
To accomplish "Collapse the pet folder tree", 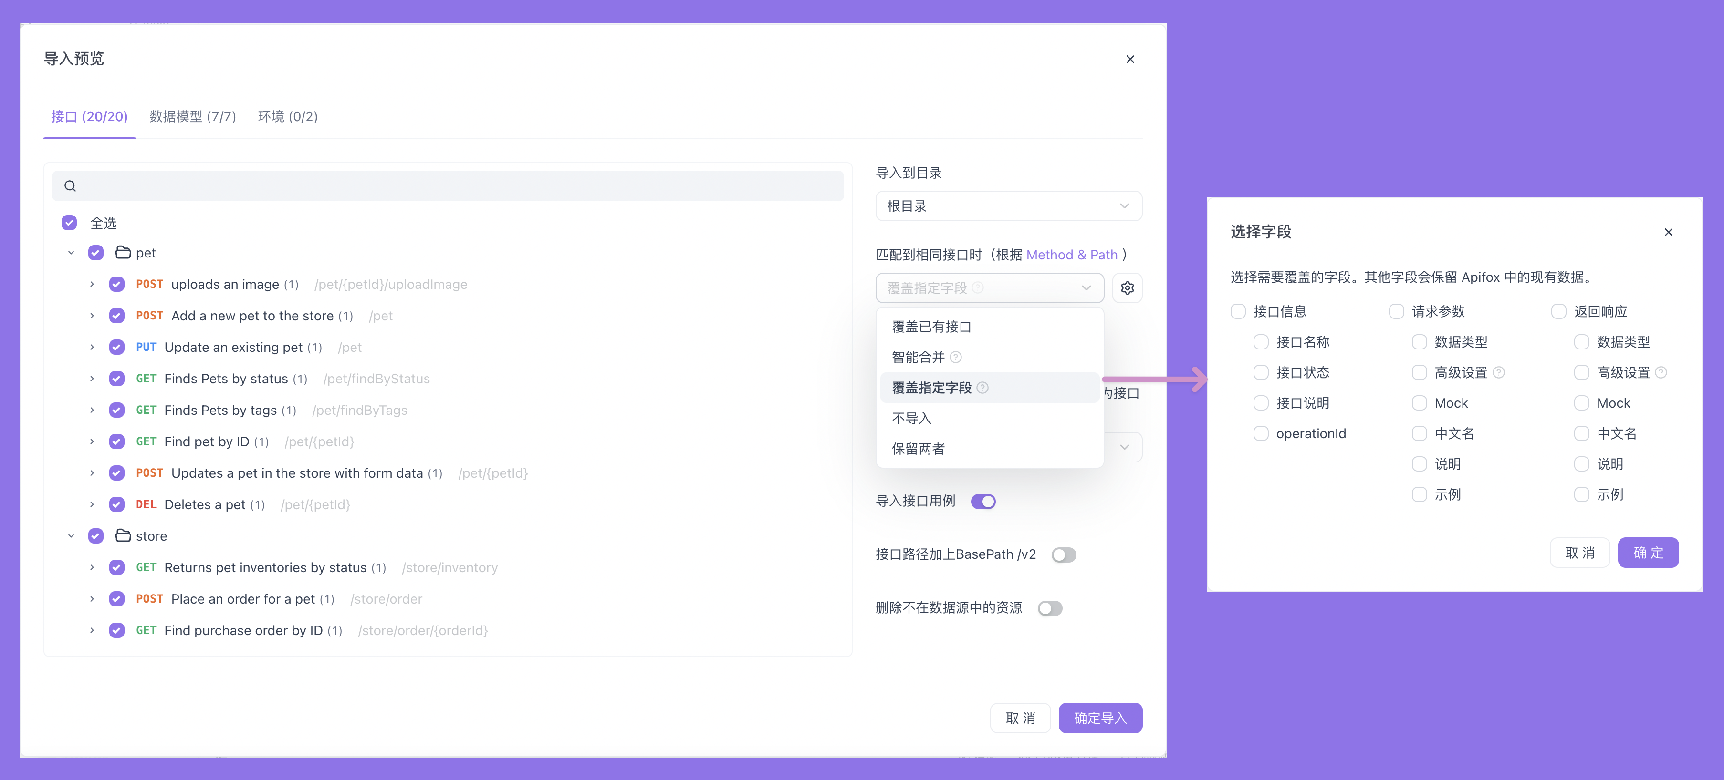I will click(x=71, y=252).
